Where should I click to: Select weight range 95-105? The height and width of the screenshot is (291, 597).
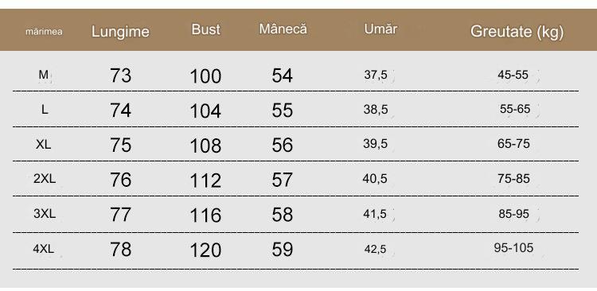513,248
